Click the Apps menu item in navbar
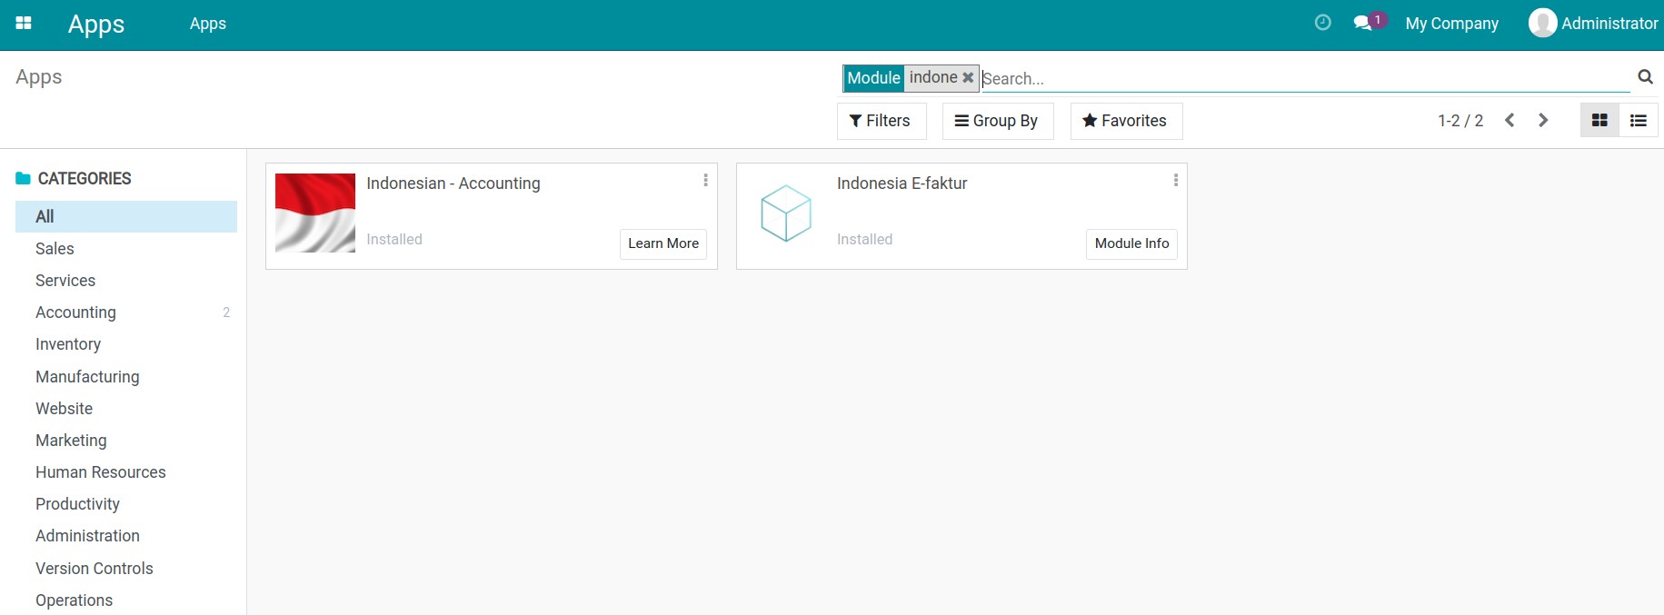Image resolution: width=1664 pixels, height=615 pixels. [207, 24]
